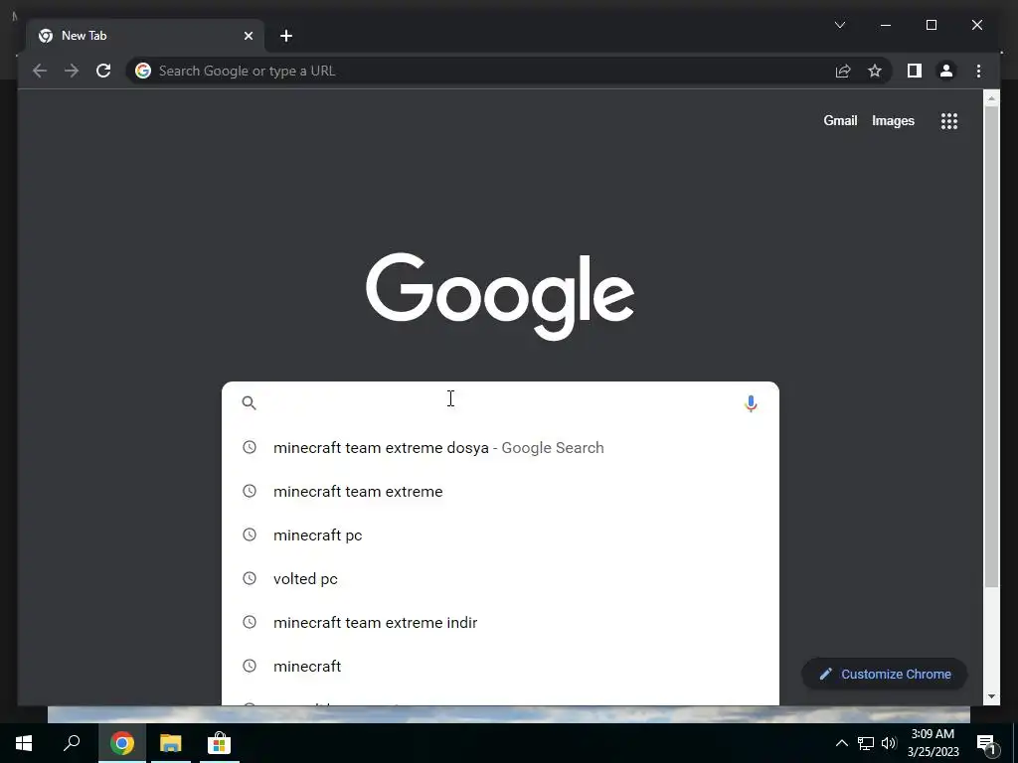Close the New Tab tab

[x=248, y=36]
